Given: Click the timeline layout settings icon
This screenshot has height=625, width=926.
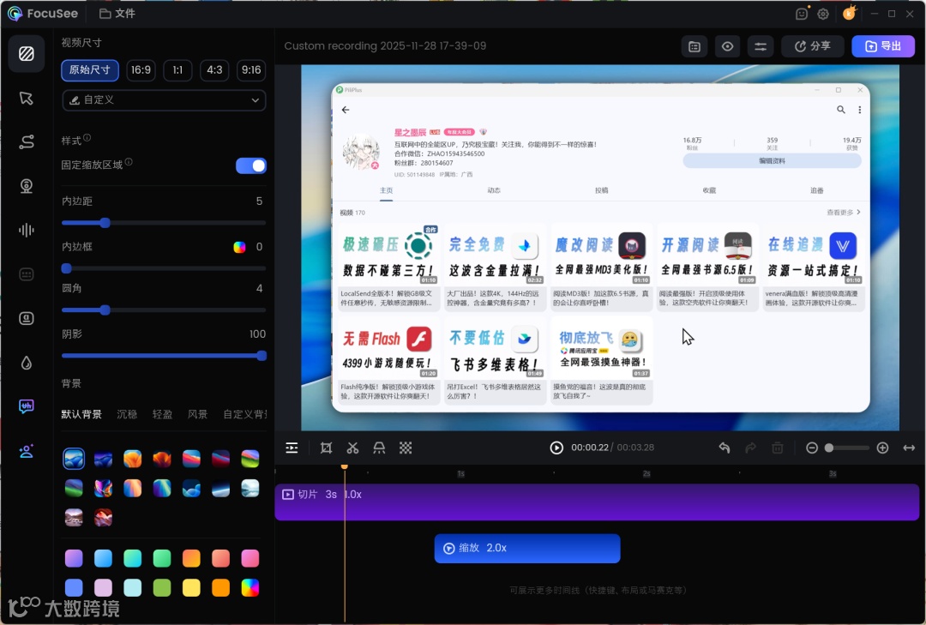Looking at the screenshot, I should 292,448.
